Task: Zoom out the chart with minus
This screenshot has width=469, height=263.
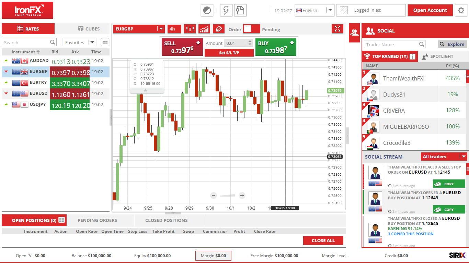Action: 214,196
